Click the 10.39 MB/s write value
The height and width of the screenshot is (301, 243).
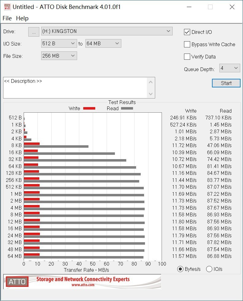click(x=184, y=152)
